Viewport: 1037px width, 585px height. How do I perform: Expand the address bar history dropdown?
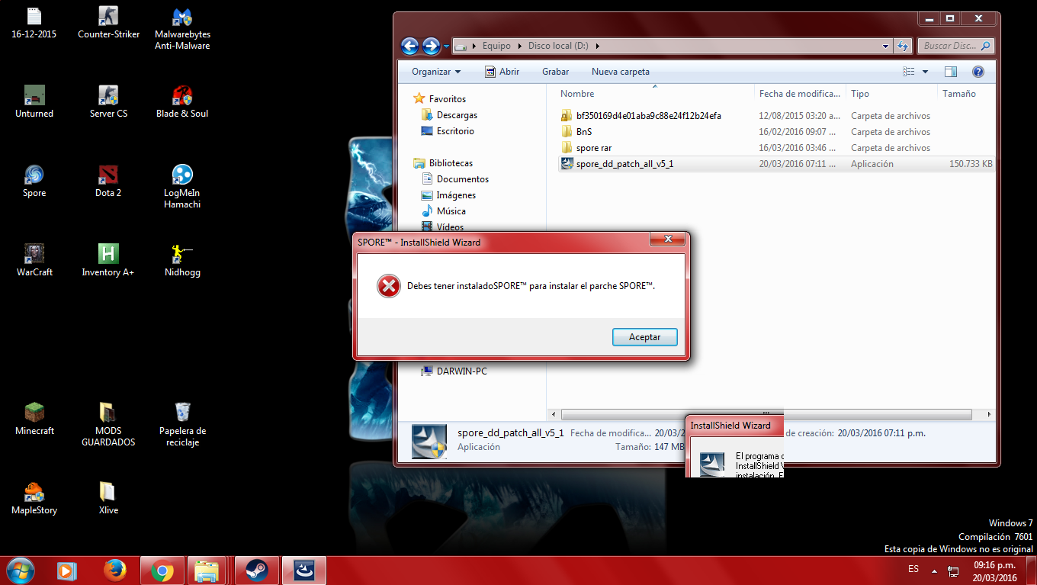click(885, 46)
